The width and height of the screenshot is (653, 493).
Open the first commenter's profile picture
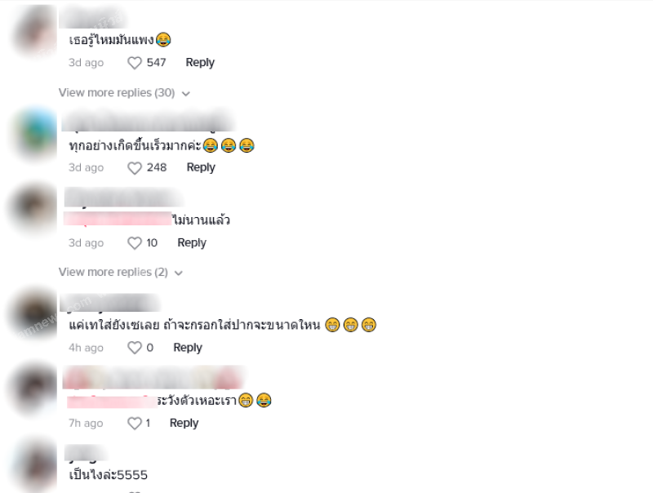tap(34, 32)
